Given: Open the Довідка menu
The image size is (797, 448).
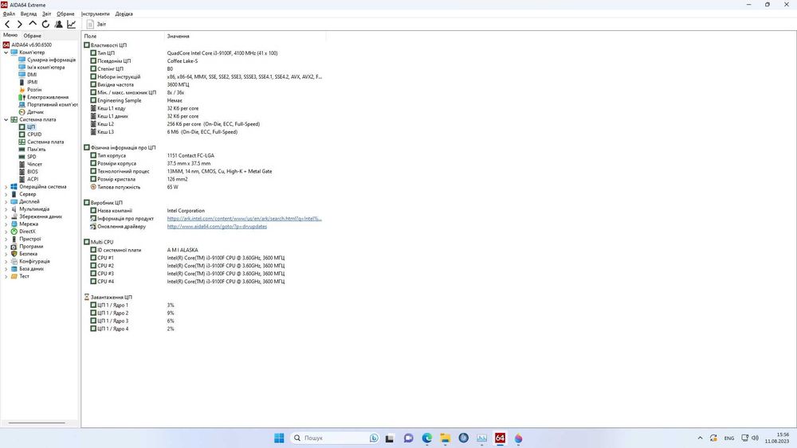Looking at the screenshot, I should point(124,14).
